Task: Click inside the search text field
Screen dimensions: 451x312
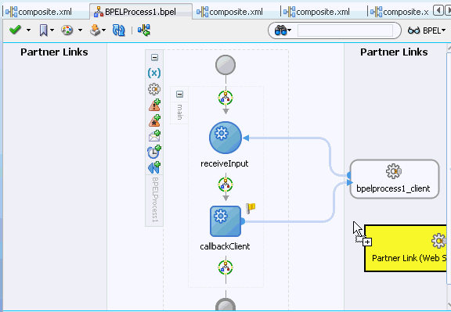Action: (x=345, y=30)
